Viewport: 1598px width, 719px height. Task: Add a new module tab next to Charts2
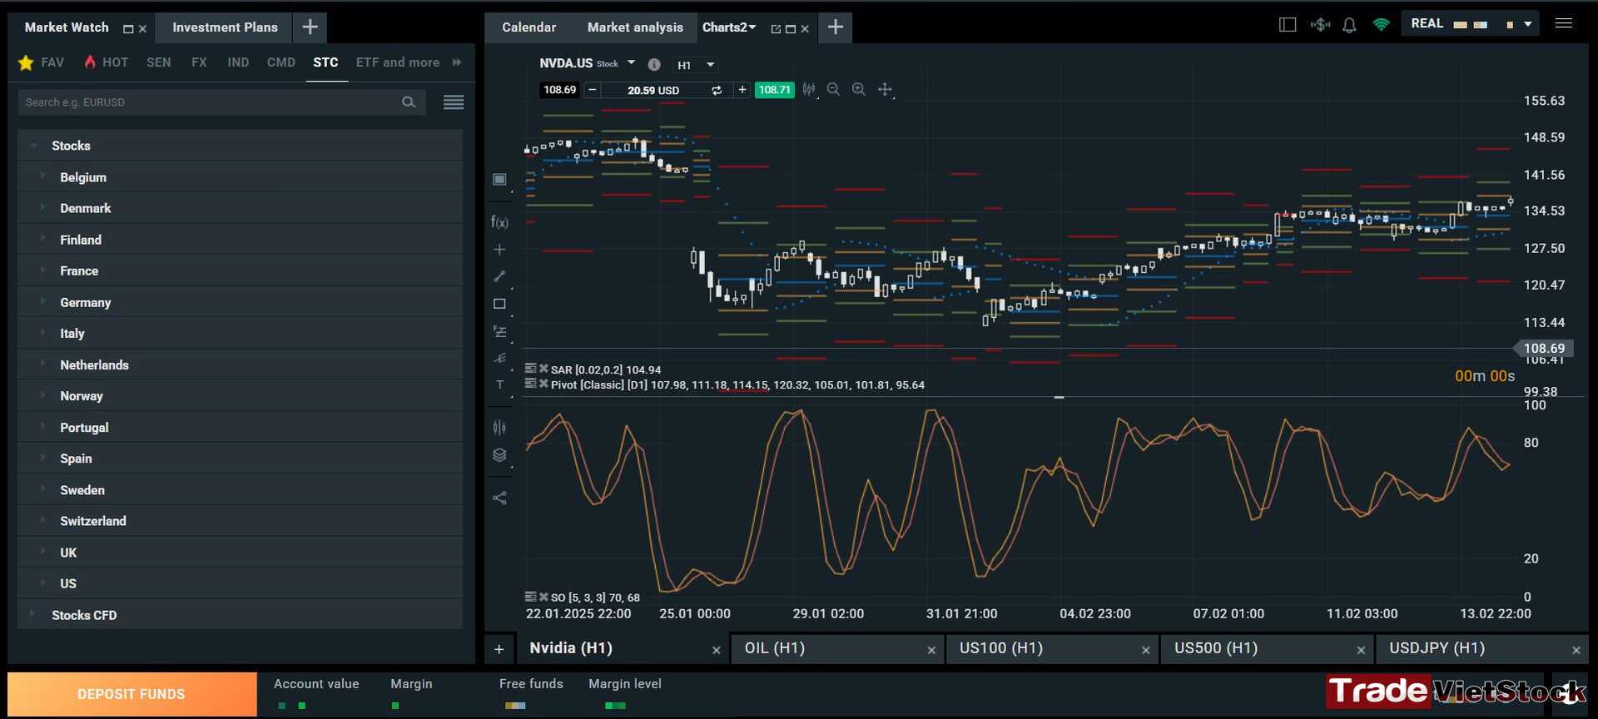[x=836, y=27]
